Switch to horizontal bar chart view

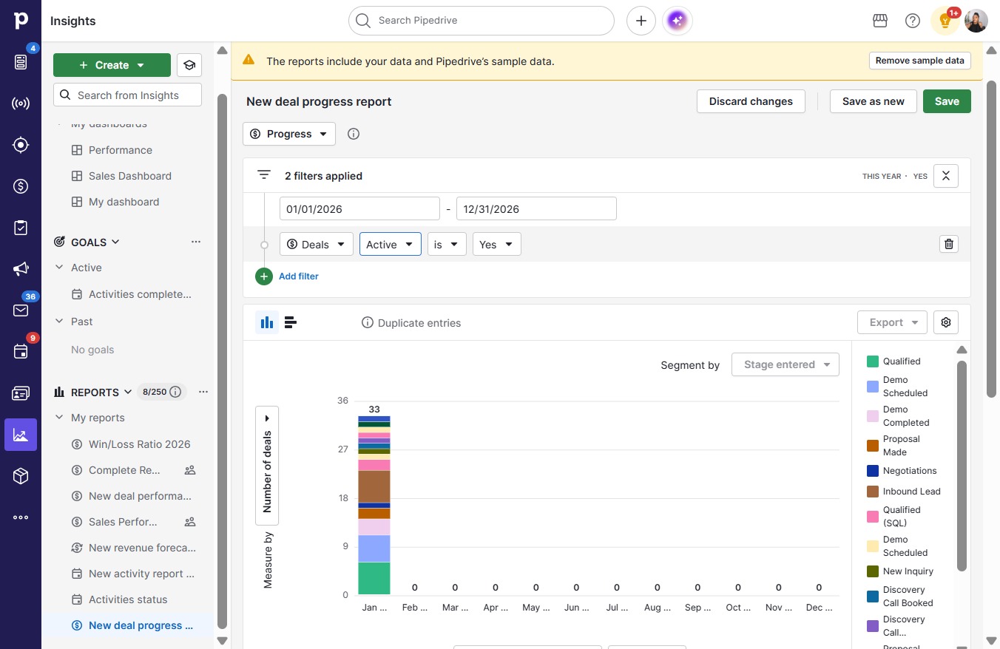(291, 322)
